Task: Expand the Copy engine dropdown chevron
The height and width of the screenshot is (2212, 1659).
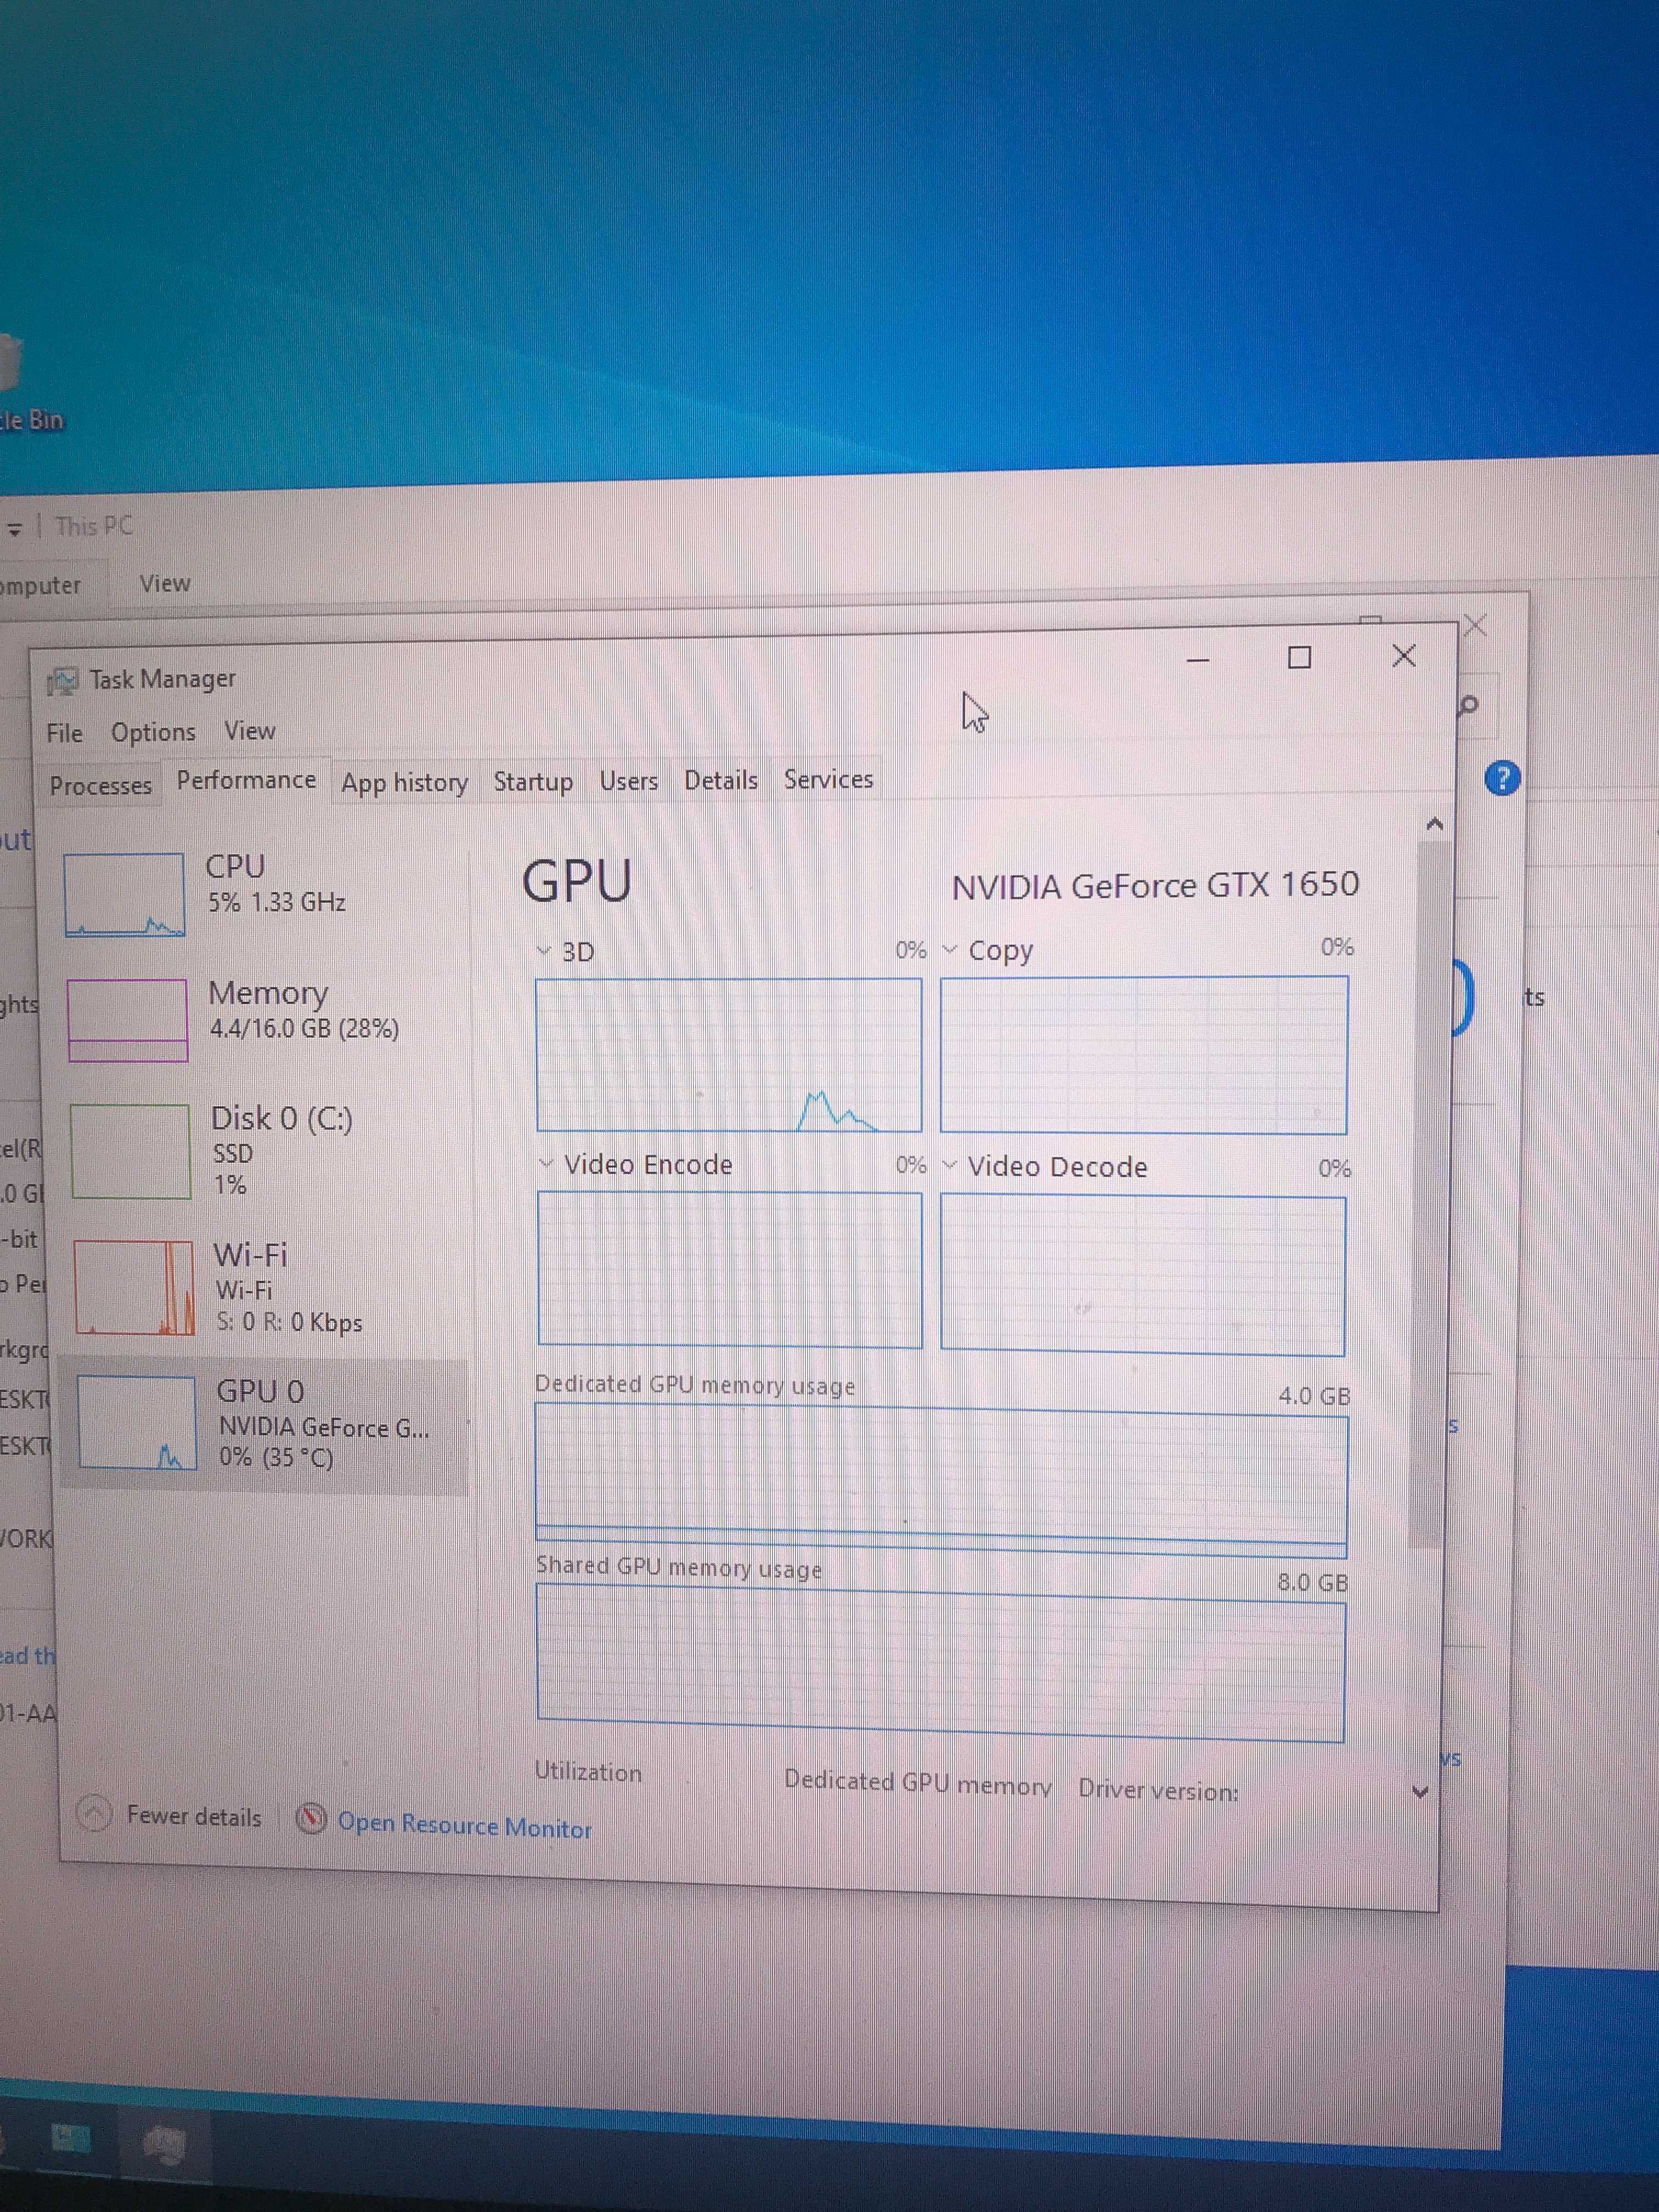Action: click(x=950, y=949)
